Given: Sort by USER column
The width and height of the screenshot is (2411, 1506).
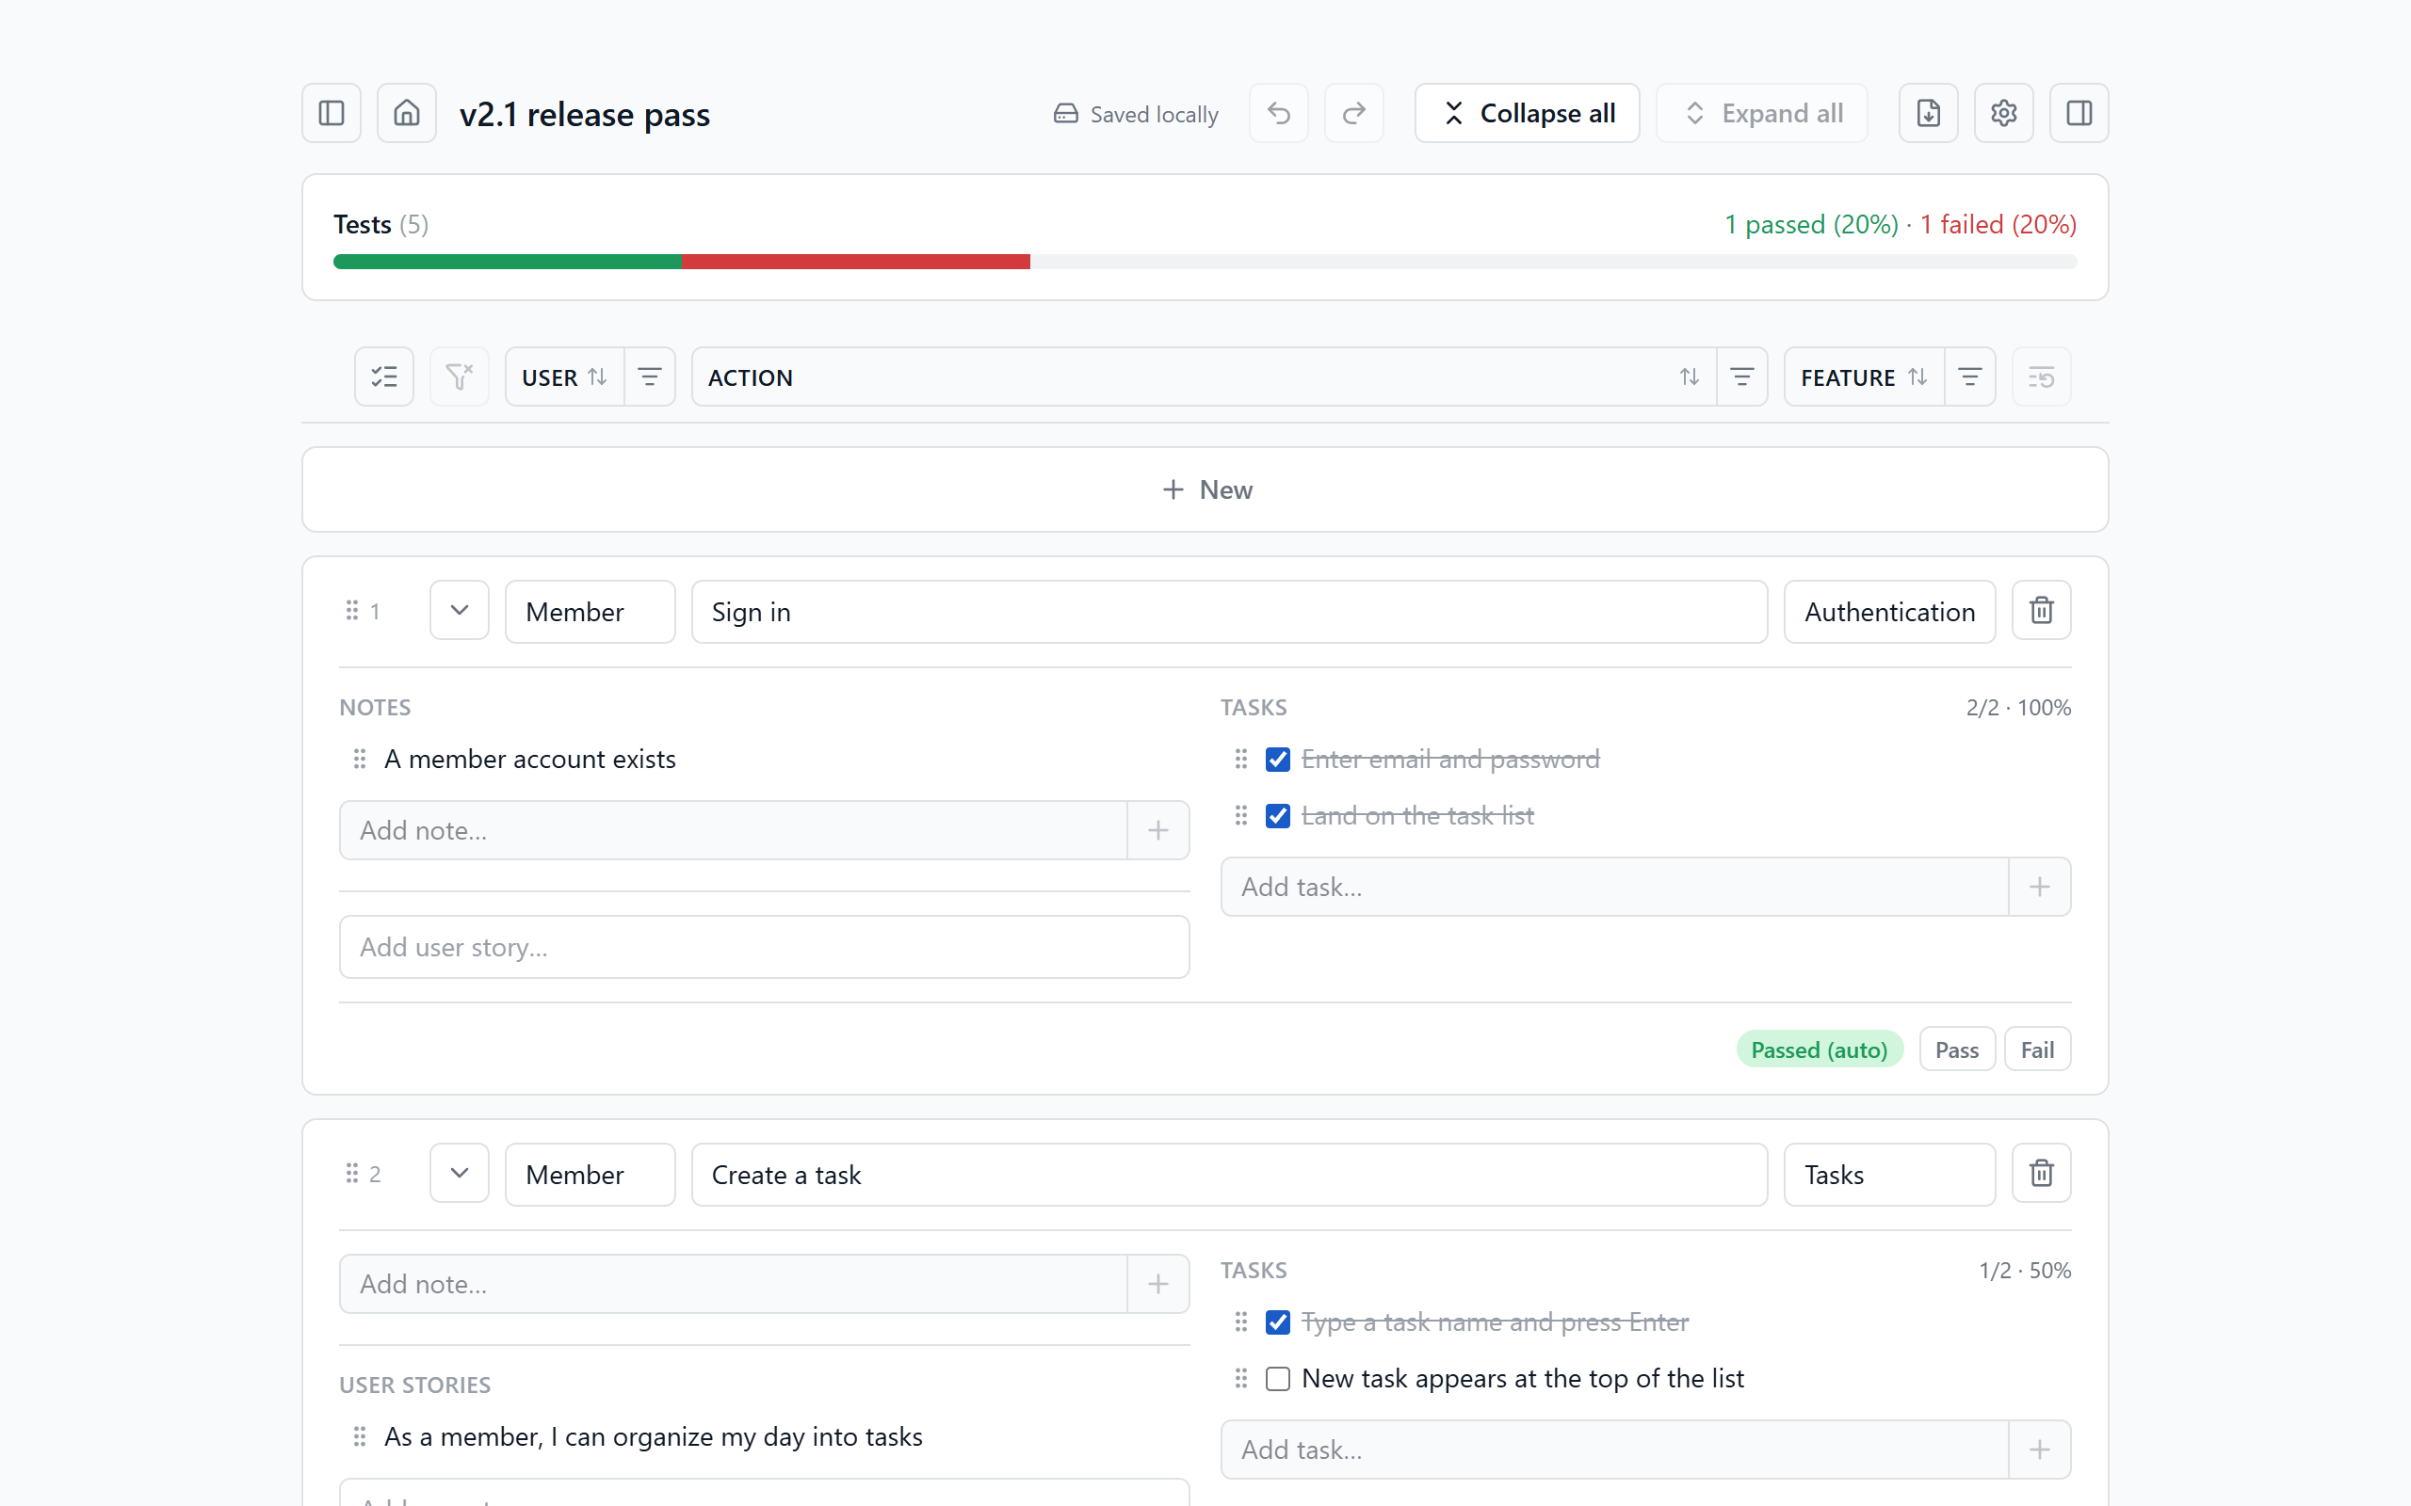Looking at the screenshot, I should coord(565,376).
